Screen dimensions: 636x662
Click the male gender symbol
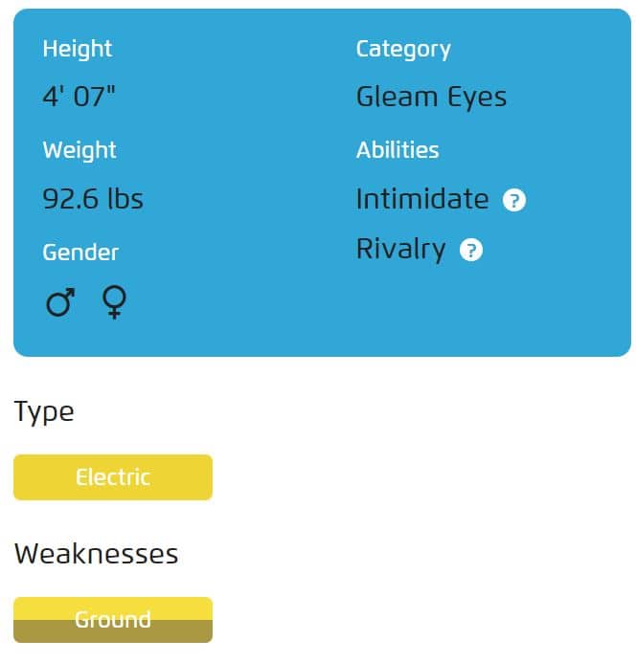pyautogui.click(x=60, y=302)
